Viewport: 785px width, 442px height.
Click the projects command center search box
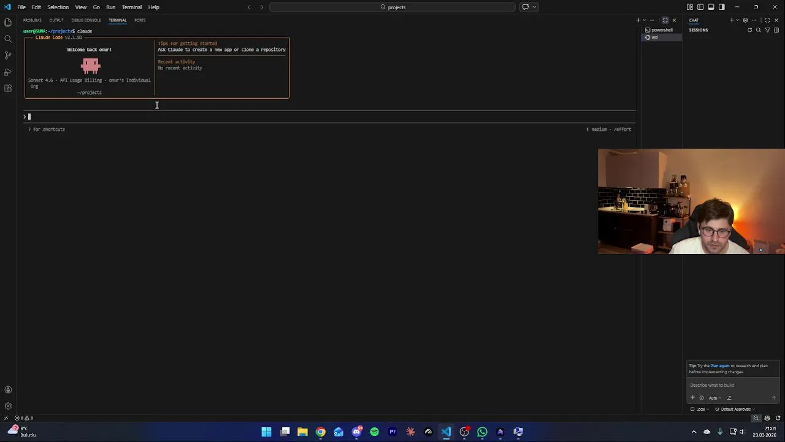point(392,7)
